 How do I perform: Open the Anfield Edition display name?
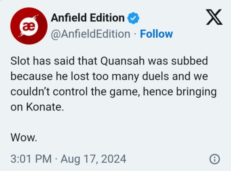click(x=88, y=18)
